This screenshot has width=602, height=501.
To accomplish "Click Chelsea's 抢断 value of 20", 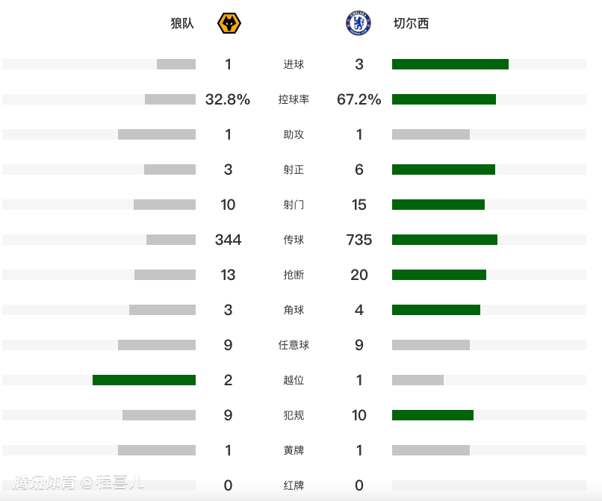I will pyautogui.click(x=359, y=275).
